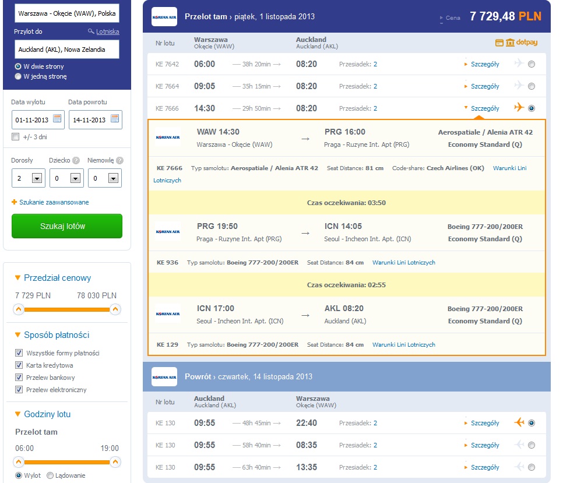This screenshot has height=483, width=563.
Task: Enable the +/- 3 dni checkbox
Action: tap(15, 137)
